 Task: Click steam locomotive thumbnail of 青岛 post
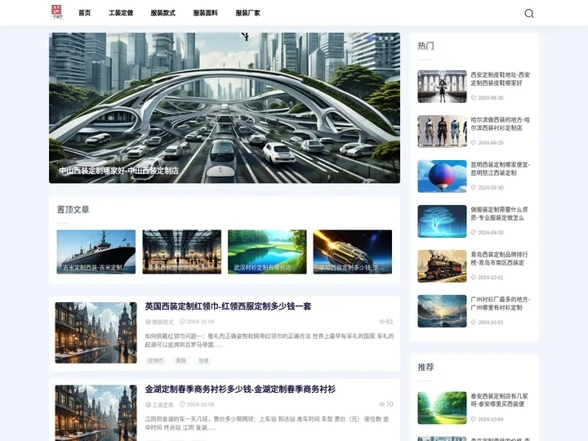442,266
